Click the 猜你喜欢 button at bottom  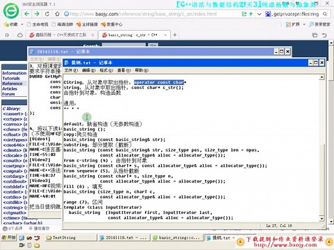click(x=39, y=228)
